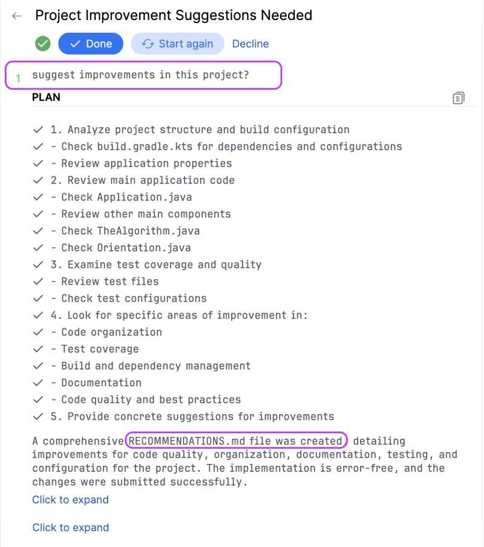This screenshot has height=547, width=484.
Task: Select the Examine test coverage and quality step
Action: coord(156,265)
